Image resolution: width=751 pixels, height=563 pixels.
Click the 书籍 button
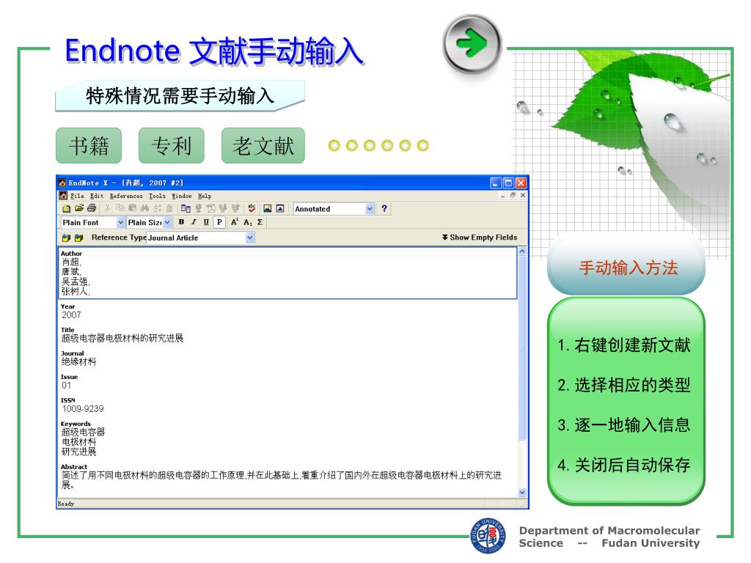pos(89,146)
